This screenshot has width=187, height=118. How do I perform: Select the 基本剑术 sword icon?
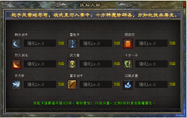72,85
